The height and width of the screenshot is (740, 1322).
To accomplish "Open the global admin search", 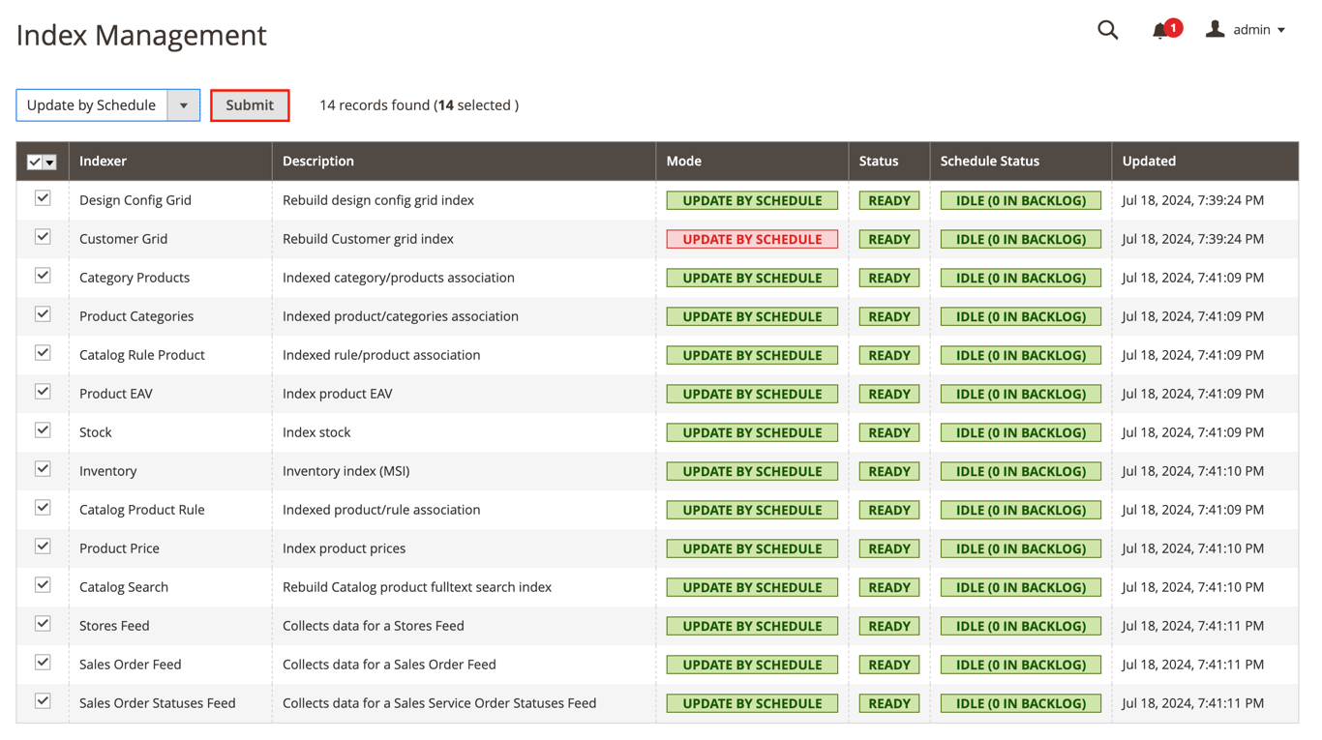I will [1107, 29].
